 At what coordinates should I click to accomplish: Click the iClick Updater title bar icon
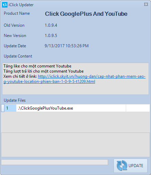click(x=5, y=5)
